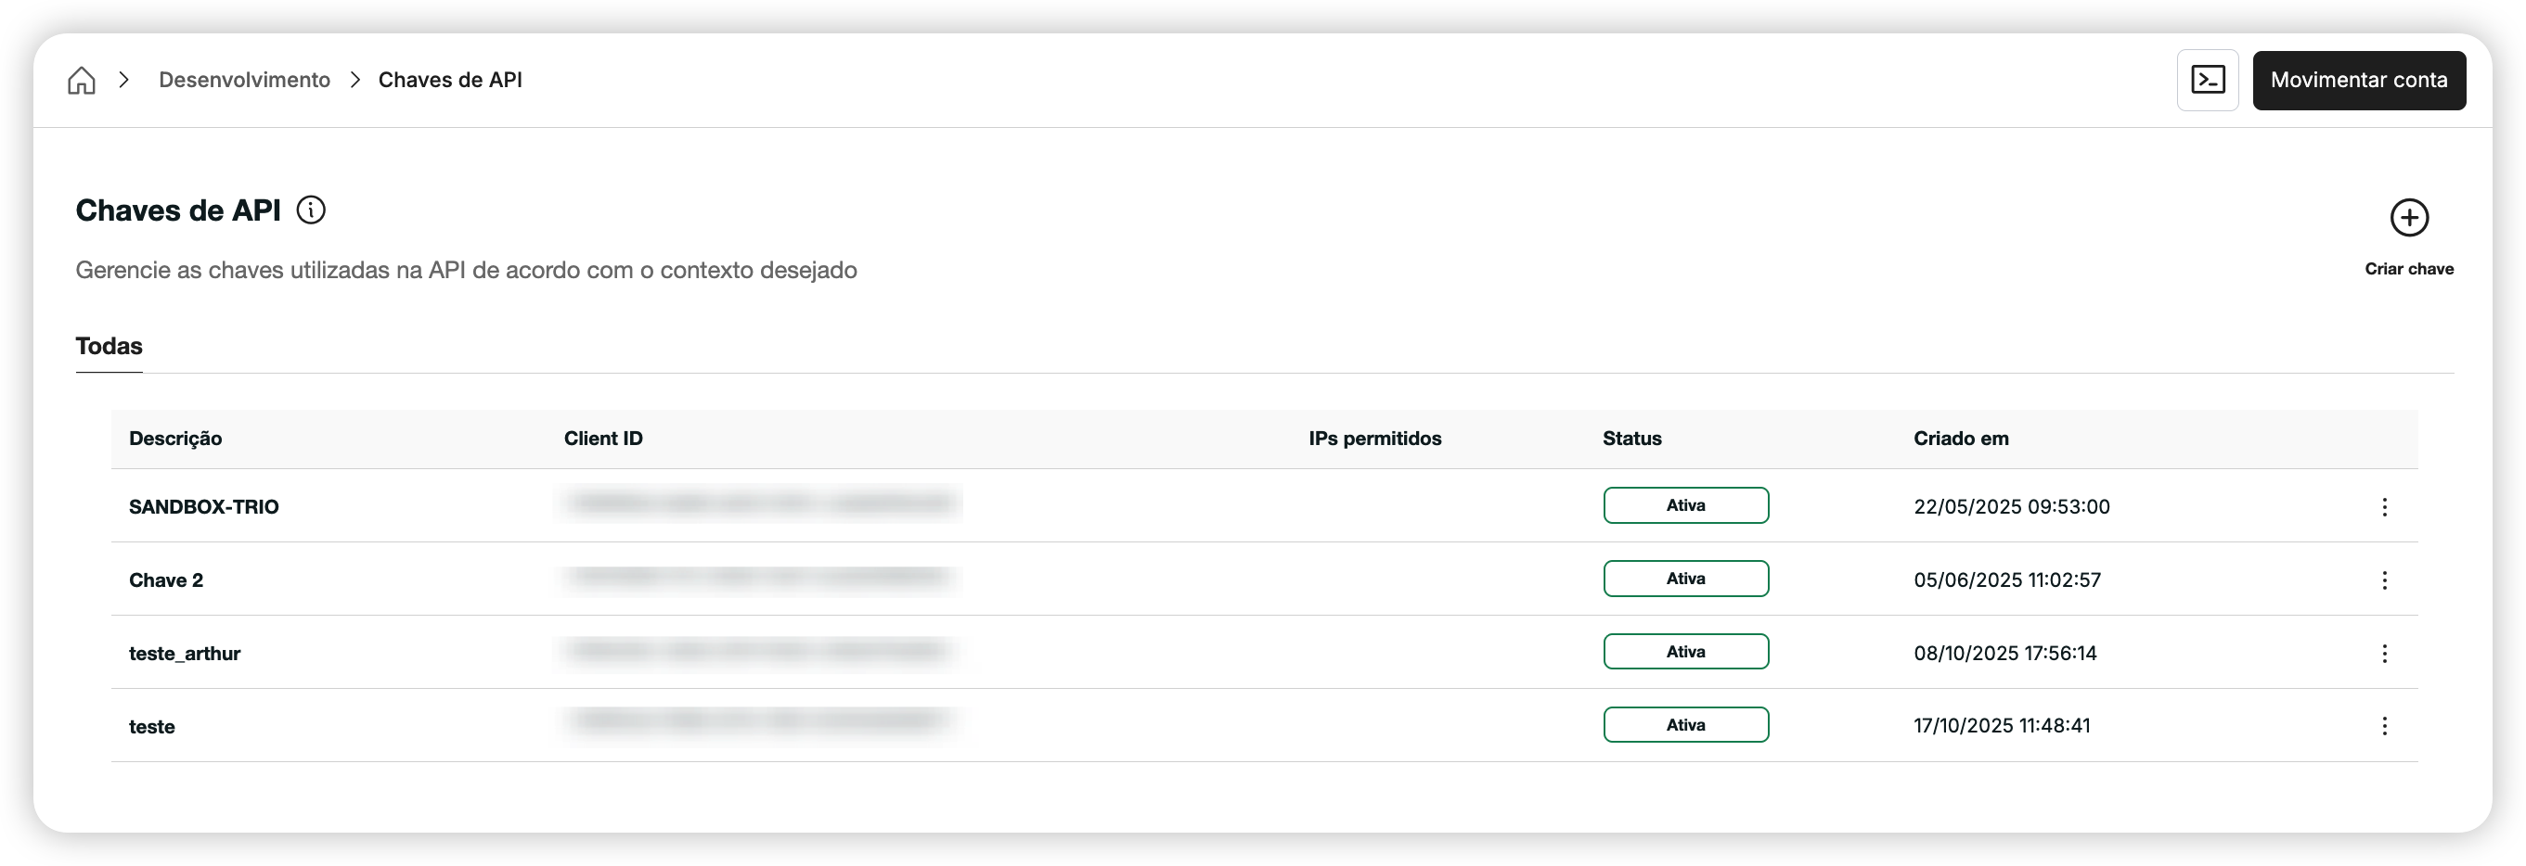Image resolution: width=2526 pixels, height=866 pixels.
Task: Click the Status column header
Action: pos(1631,439)
